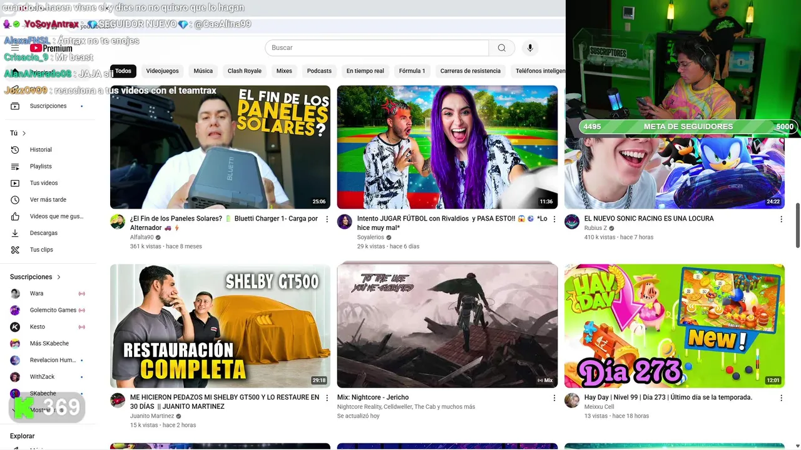This screenshot has width=801, height=450.
Task: Open Tus clips scissors icon
Action: [15, 249]
